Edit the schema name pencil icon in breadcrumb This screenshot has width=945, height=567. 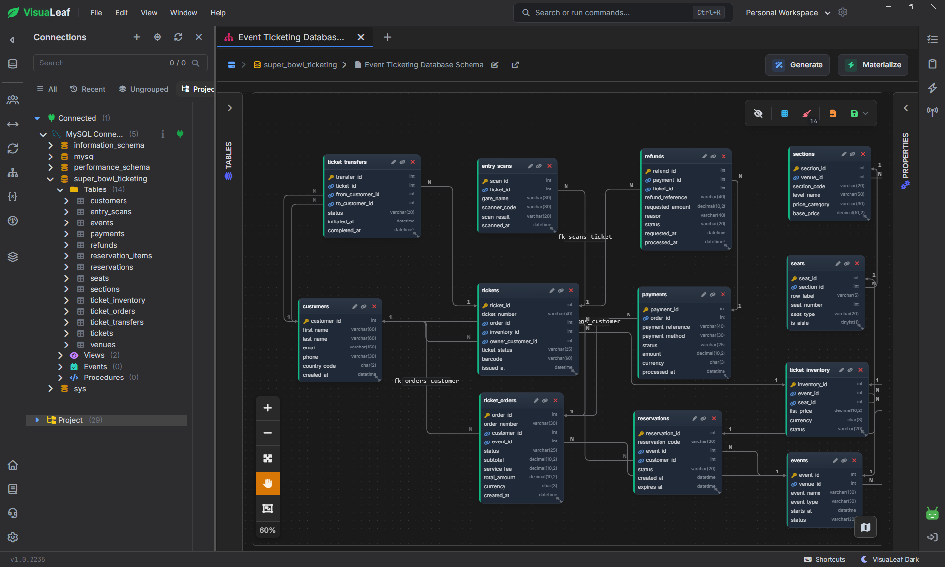point(495,65)
